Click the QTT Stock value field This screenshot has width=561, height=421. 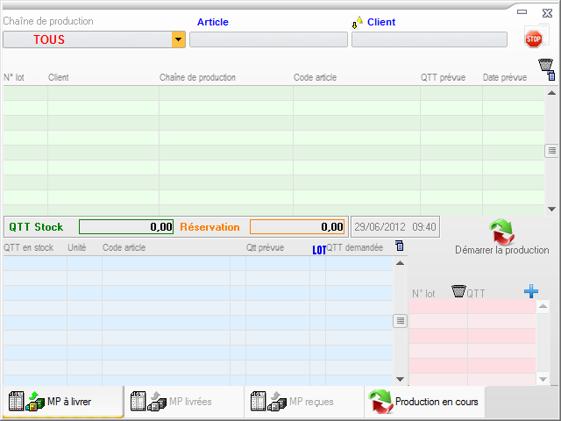126,227
